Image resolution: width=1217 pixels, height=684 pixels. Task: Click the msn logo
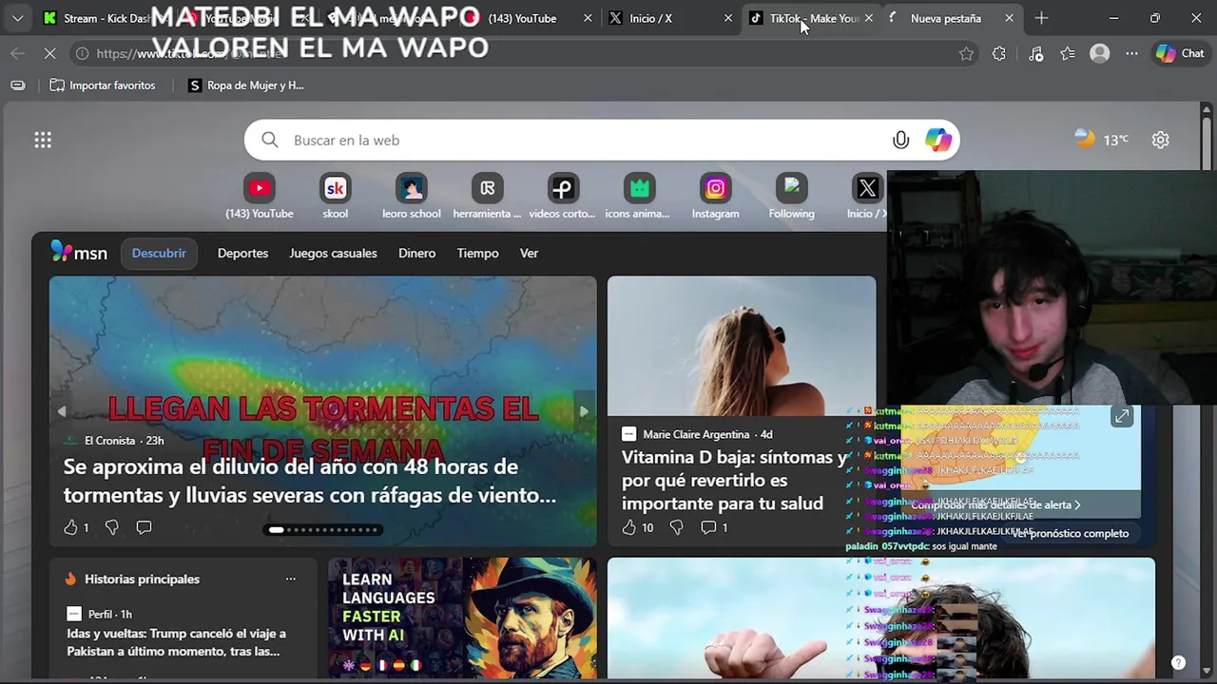[79, 253]
